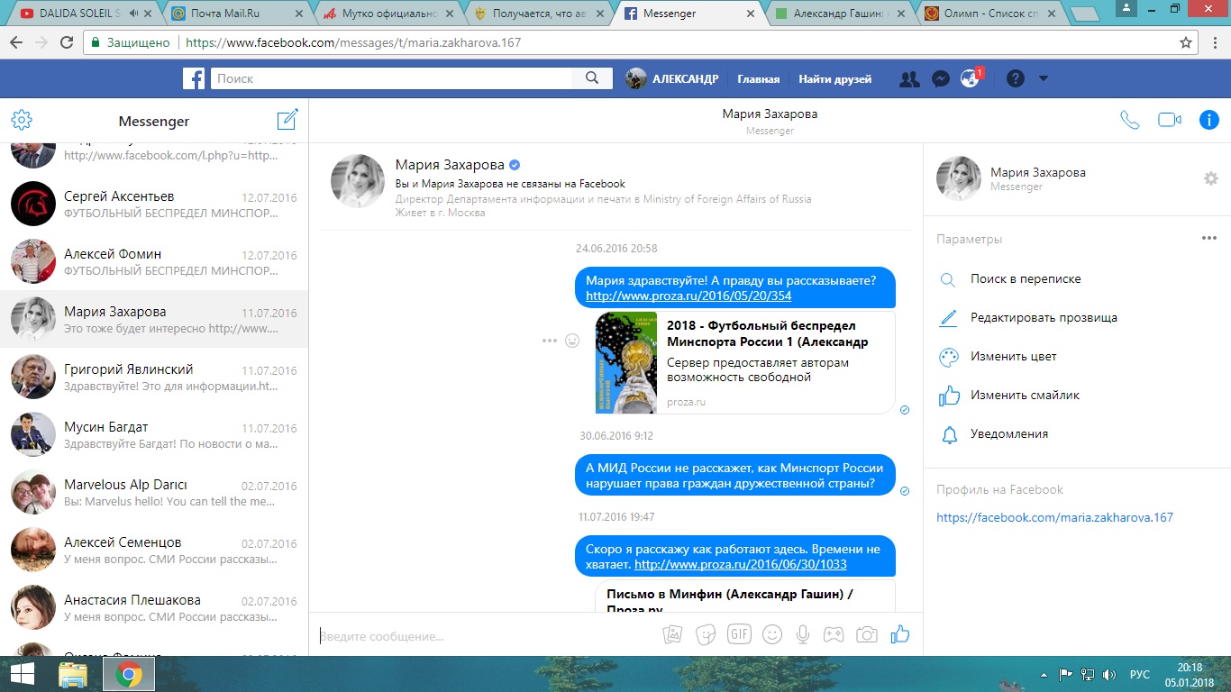
Task: Expand the account dropdown arrow
Action: 1044,79
